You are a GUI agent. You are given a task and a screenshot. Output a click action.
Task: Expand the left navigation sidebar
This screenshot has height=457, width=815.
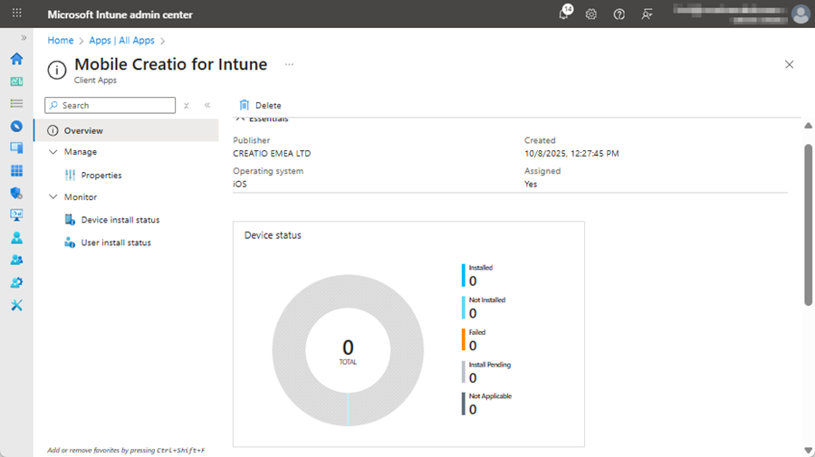point(24,38)
